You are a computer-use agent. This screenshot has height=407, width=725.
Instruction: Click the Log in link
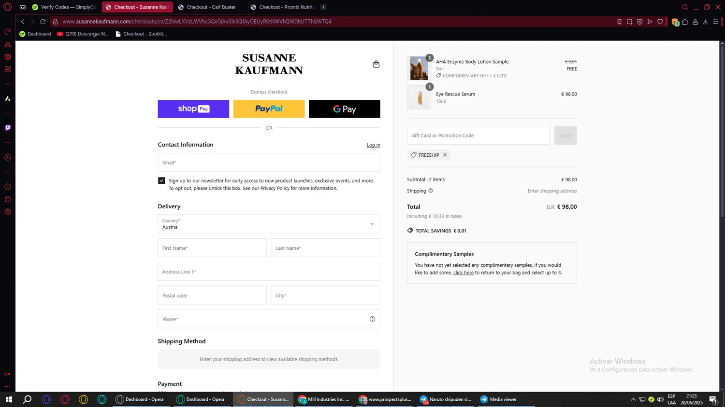click(x=373, y=145)
